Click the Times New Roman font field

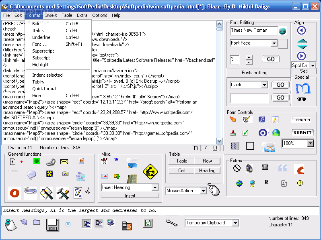coord(253,31)
